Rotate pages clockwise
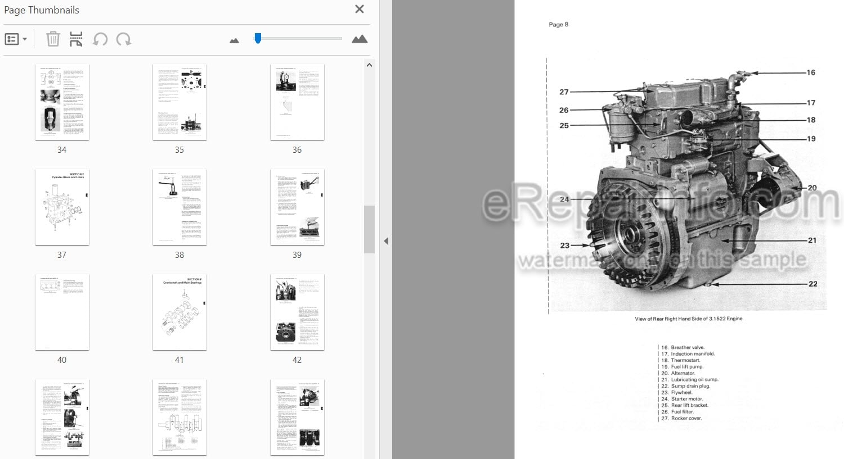Image resolution: width=844 pixels, height=459 pixels. point(124,39)
